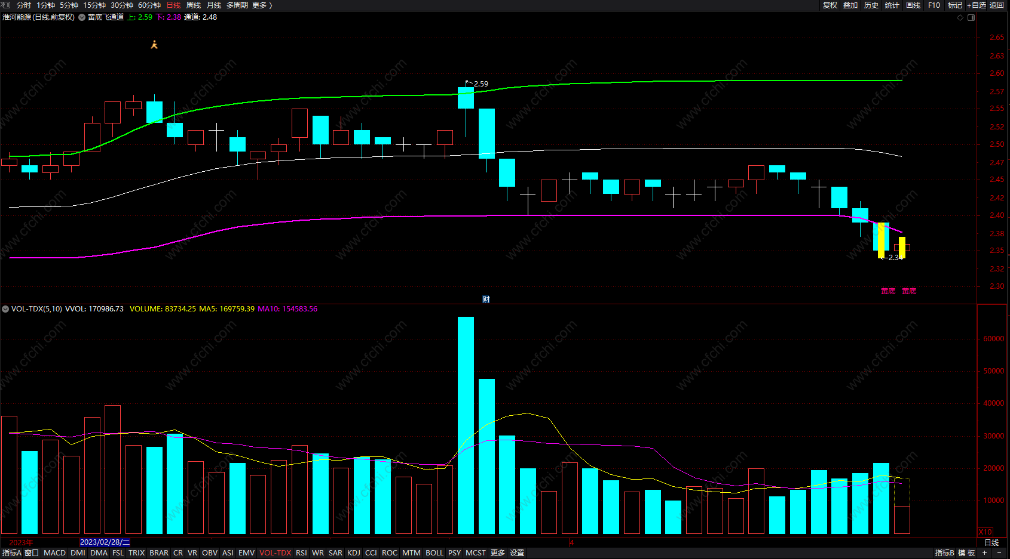Open the 多周期 multi-period view
The width and height of the screenshot is (1010, 559).
point(237,5)
